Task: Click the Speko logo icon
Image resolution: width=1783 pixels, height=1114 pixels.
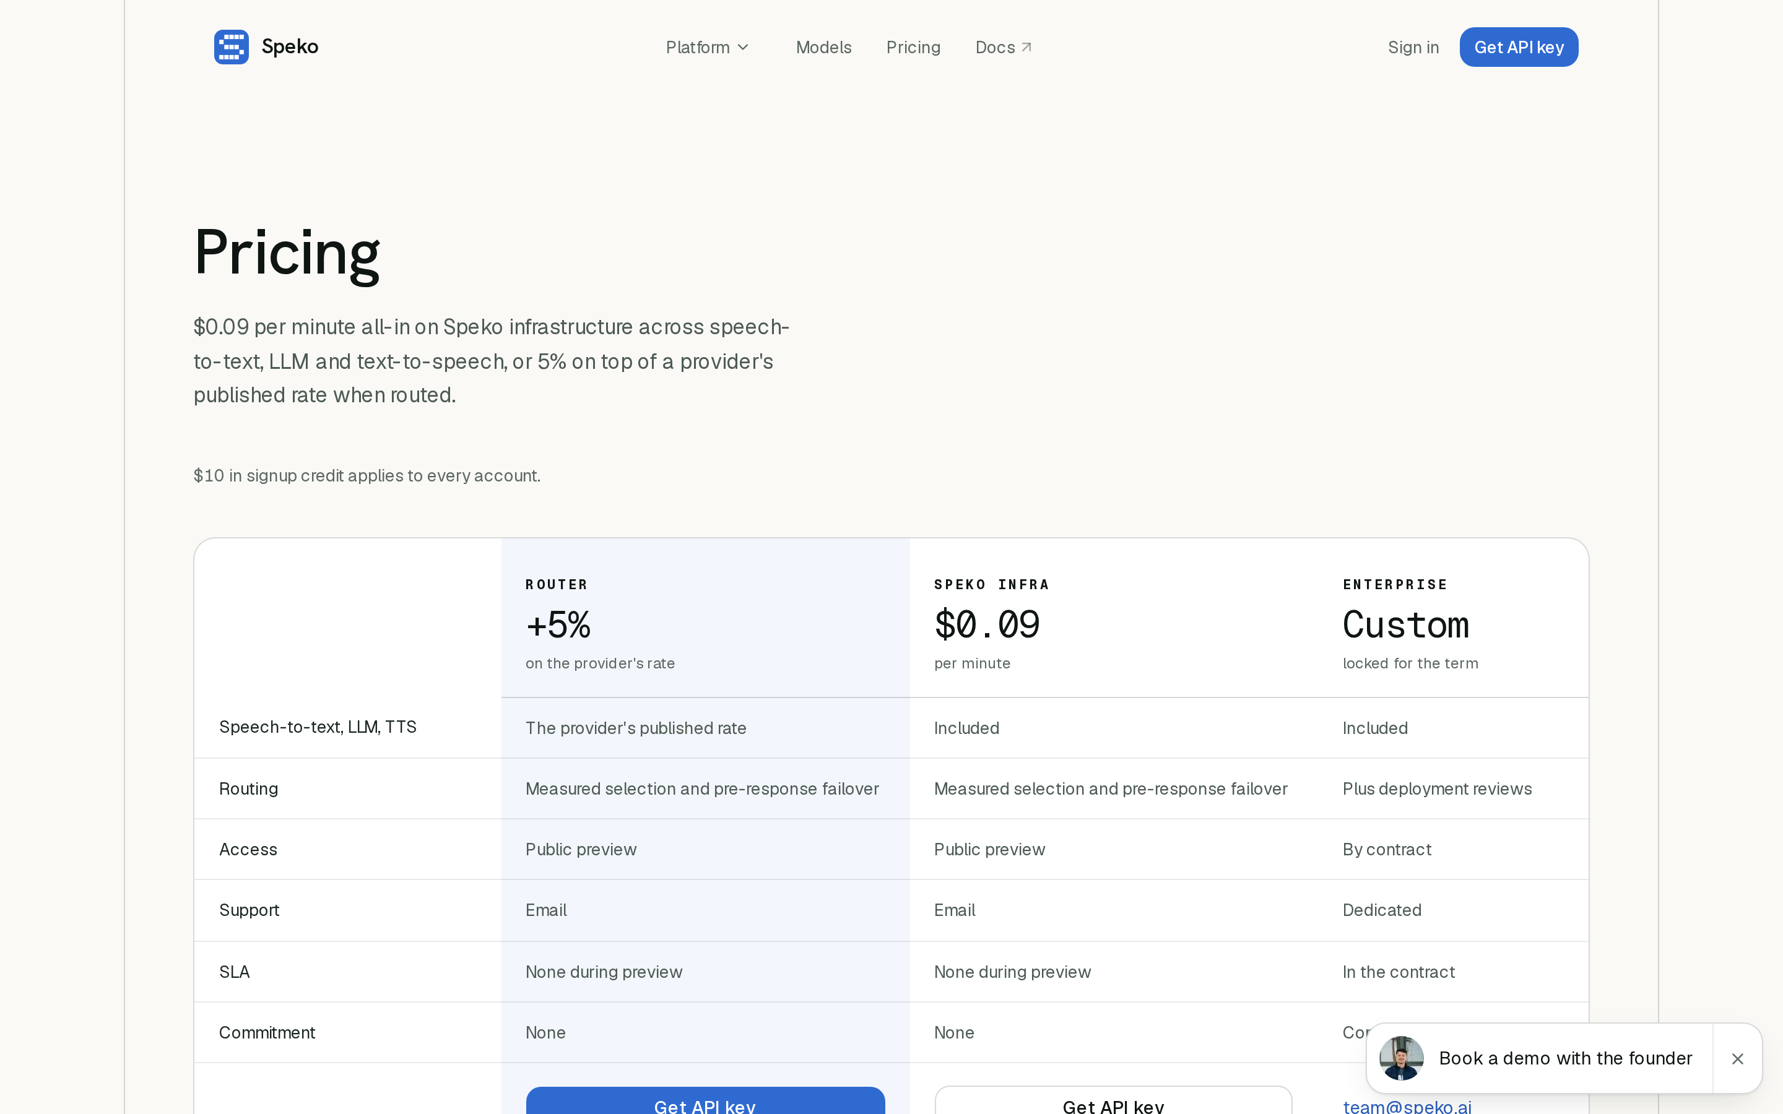Action: click(x=232, y=47)
